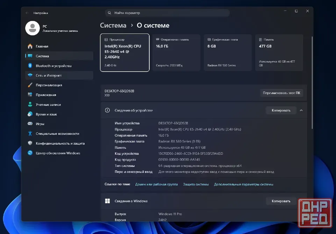
Task: Click the Учетные записи person icon
Action: click(x=30, y=104)
